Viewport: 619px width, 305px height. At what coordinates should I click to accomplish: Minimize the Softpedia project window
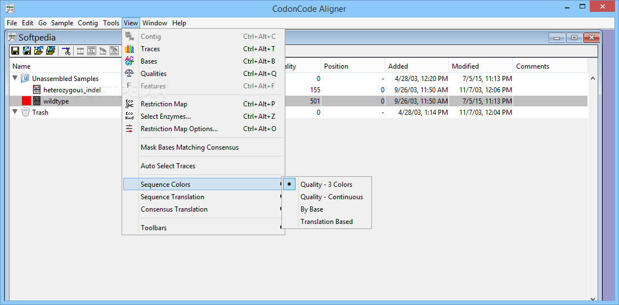click(x=557, y=38)
